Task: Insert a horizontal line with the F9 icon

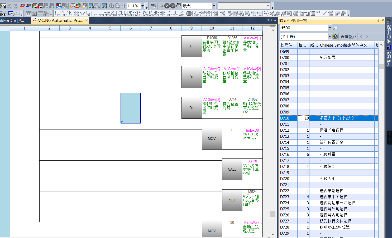Action: coord(95,13)
